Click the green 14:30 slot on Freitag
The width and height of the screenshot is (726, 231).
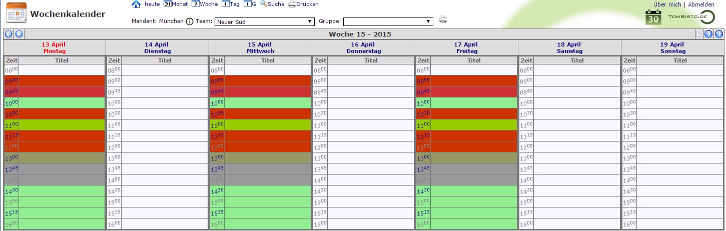click(x=473, y=190)
